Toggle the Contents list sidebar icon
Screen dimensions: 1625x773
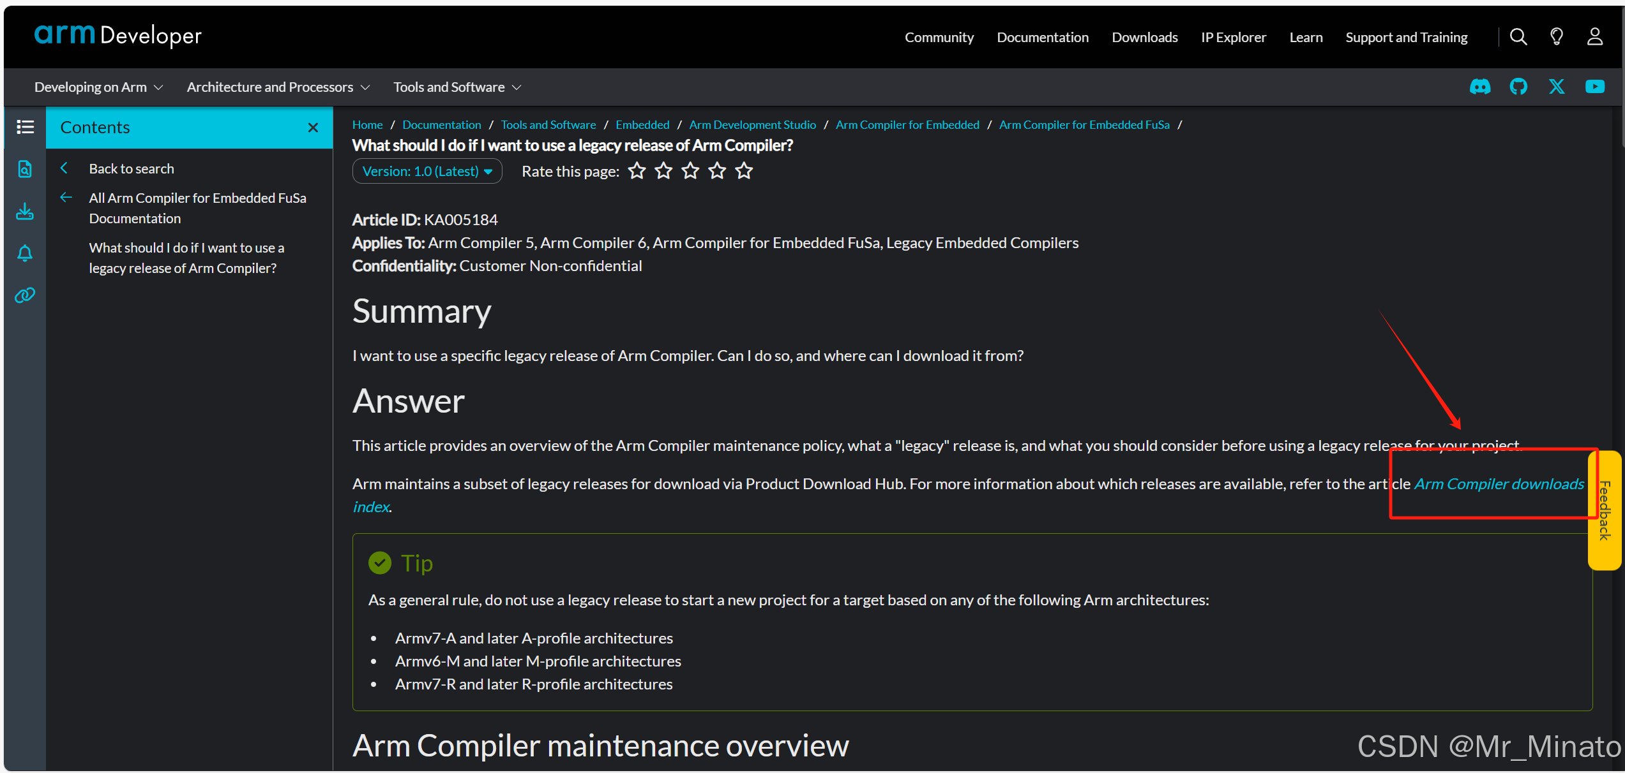tap(25, 127)
